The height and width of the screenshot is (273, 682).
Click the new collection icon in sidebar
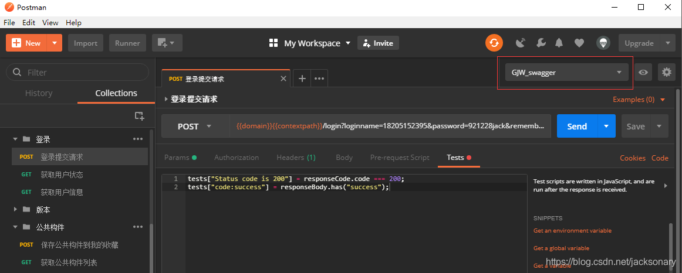coord(139,116)
